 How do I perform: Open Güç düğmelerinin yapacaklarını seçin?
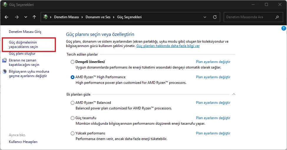coord(24,44)
